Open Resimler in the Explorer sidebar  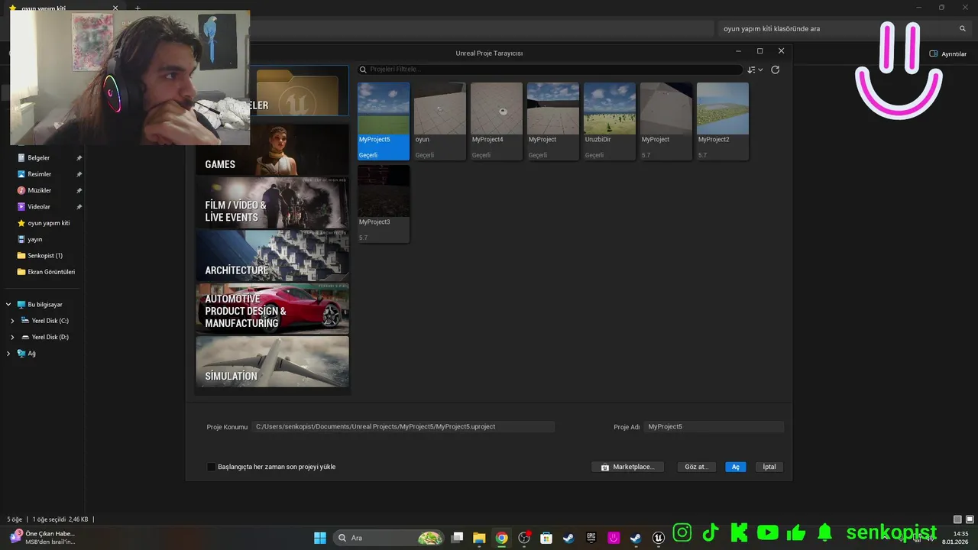[x=40, y=174]
